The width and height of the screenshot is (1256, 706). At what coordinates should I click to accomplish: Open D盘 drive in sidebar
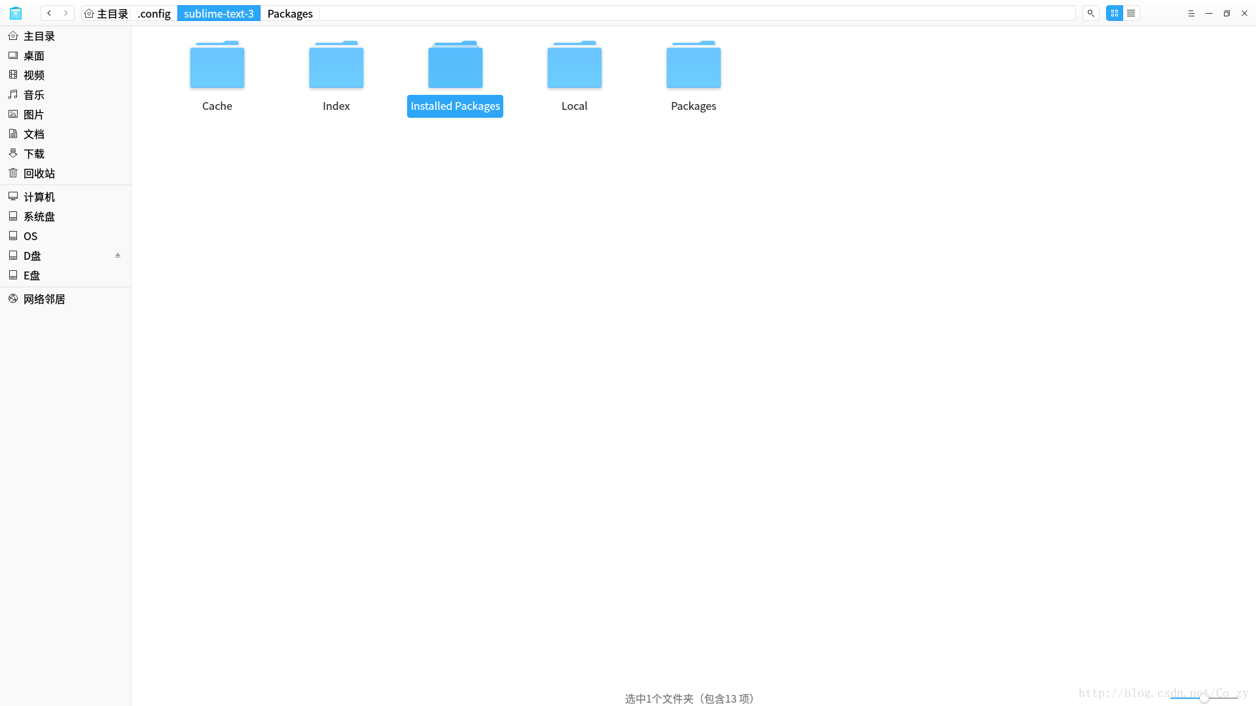(x=65, y=256)
